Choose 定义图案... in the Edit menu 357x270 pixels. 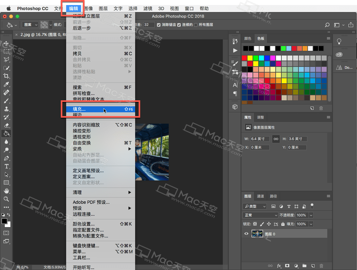click(101, 177)
